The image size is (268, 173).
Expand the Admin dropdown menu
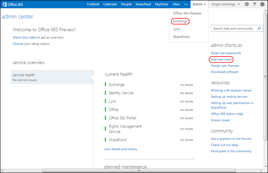pos(199,4)
